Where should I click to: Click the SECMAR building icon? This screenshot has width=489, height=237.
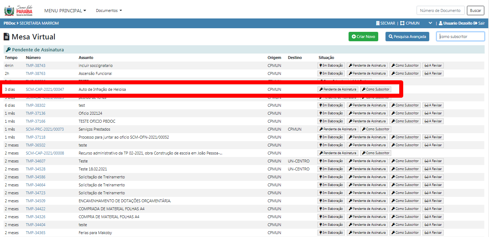[378, 23]
